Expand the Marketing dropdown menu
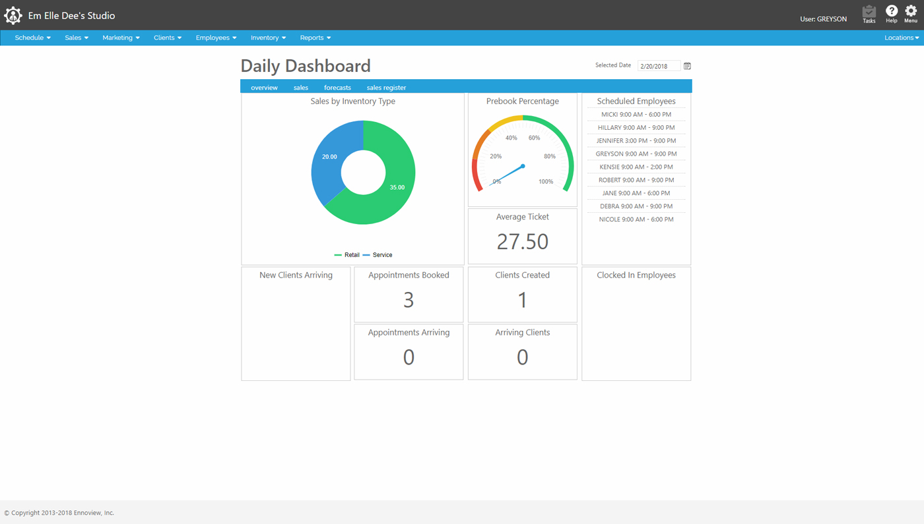This screenshot has width=924, height=524. [121, 38]
